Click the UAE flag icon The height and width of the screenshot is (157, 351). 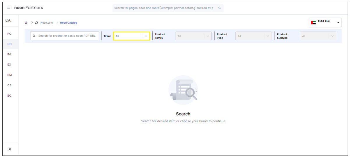tap(313, 22)
